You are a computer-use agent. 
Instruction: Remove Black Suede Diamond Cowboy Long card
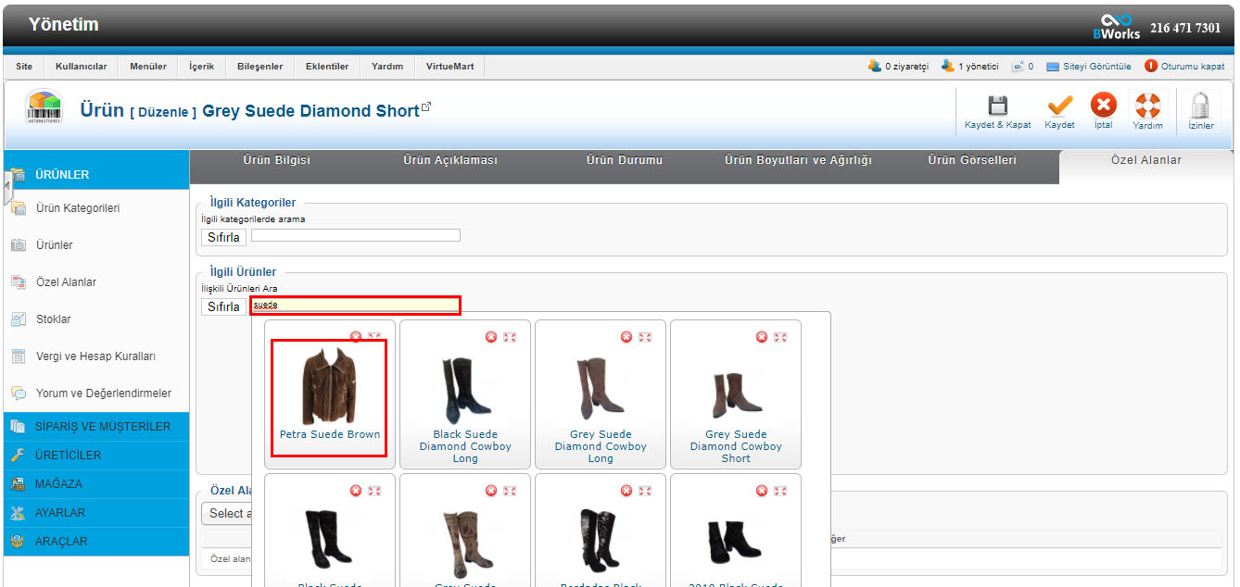(x=491, y=337)
